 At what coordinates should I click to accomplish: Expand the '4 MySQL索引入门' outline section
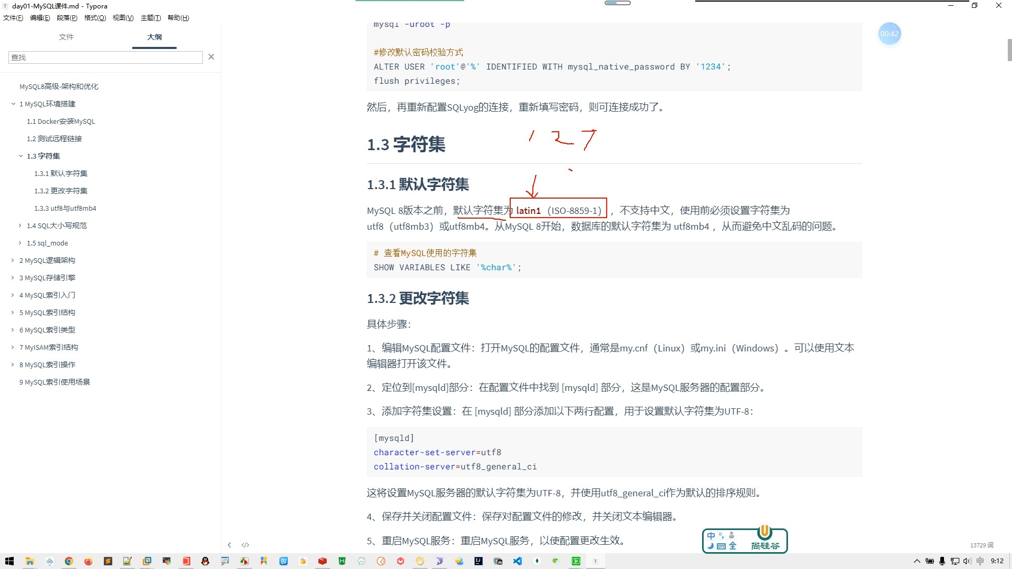pyautogui.click(x=13, y=295)
